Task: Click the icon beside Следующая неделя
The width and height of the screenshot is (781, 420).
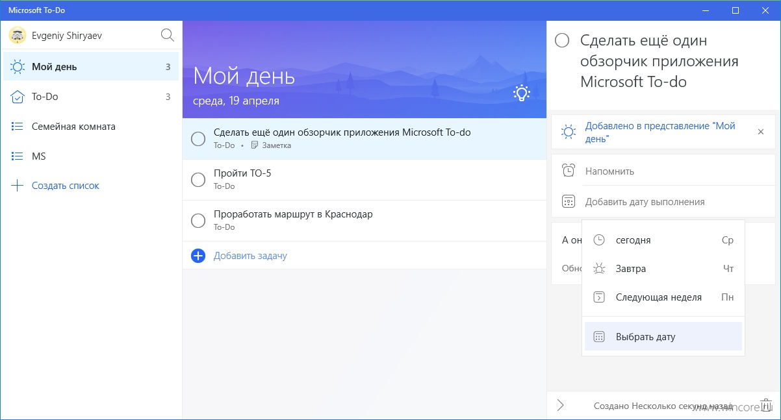Action: click(599, 297)
